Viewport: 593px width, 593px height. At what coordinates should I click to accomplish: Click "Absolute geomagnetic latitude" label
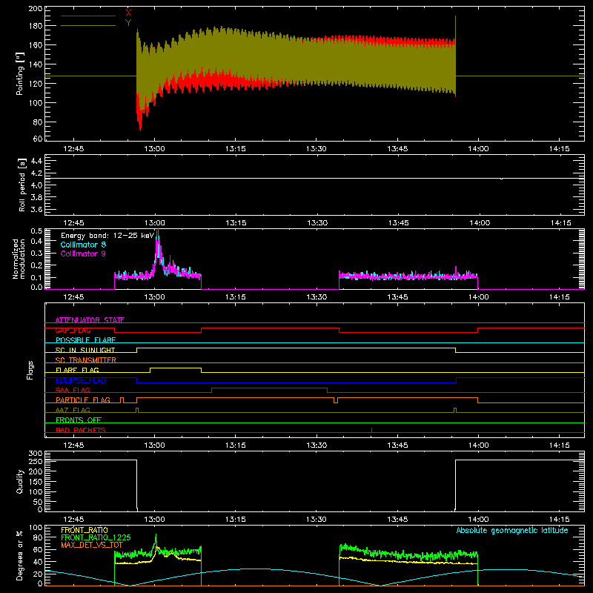point(512,530)
